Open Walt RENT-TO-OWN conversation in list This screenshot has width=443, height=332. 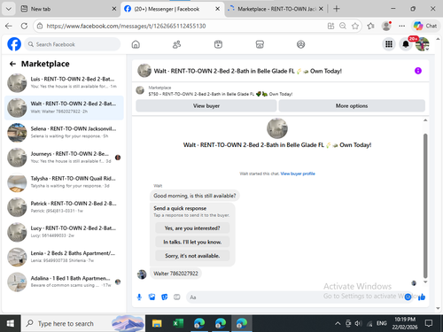click(64, 108)
